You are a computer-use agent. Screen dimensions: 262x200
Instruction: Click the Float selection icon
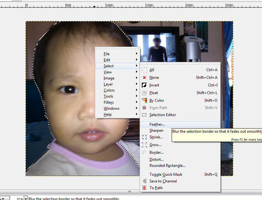(x=144, y=93)
